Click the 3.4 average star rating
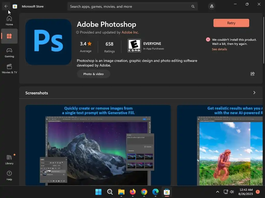Image resolution: width=265 pixels, height=198 pixels. click(x=86, y=44)
